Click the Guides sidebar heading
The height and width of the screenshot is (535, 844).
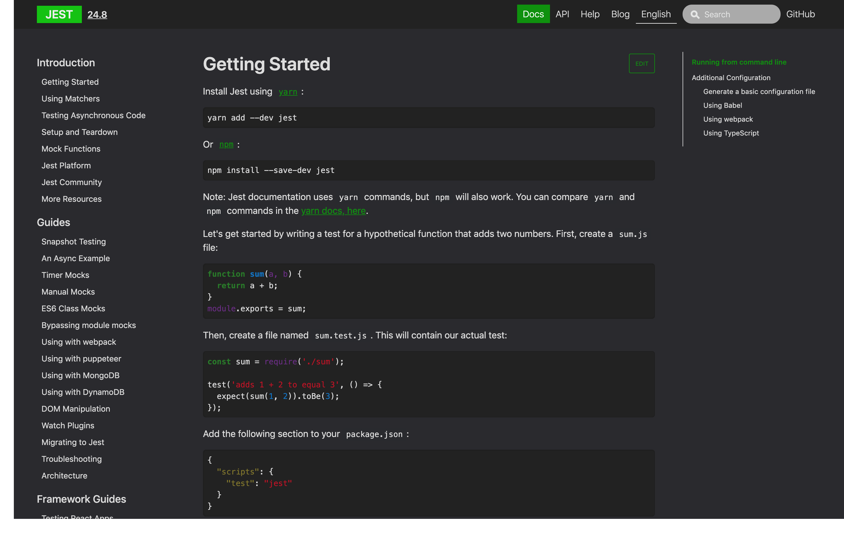54,223
